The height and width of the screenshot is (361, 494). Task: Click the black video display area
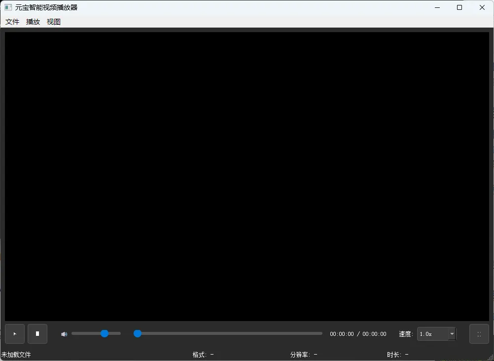[x=247, y=177]
